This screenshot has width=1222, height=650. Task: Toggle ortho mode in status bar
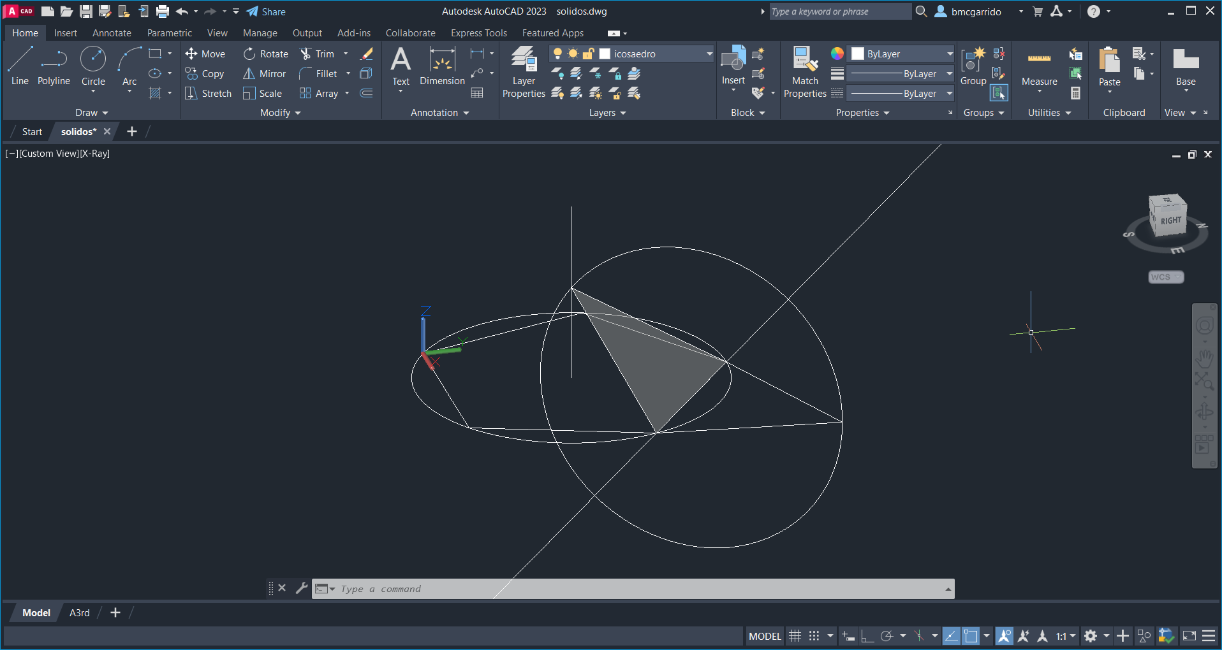point(867,636)
